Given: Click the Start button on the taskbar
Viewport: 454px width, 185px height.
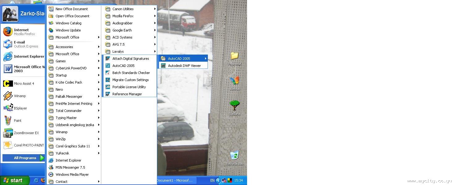Looking at the screenshot, I should point(15,180).
